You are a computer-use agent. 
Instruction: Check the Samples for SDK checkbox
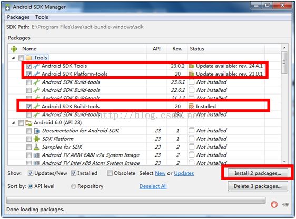29,147
